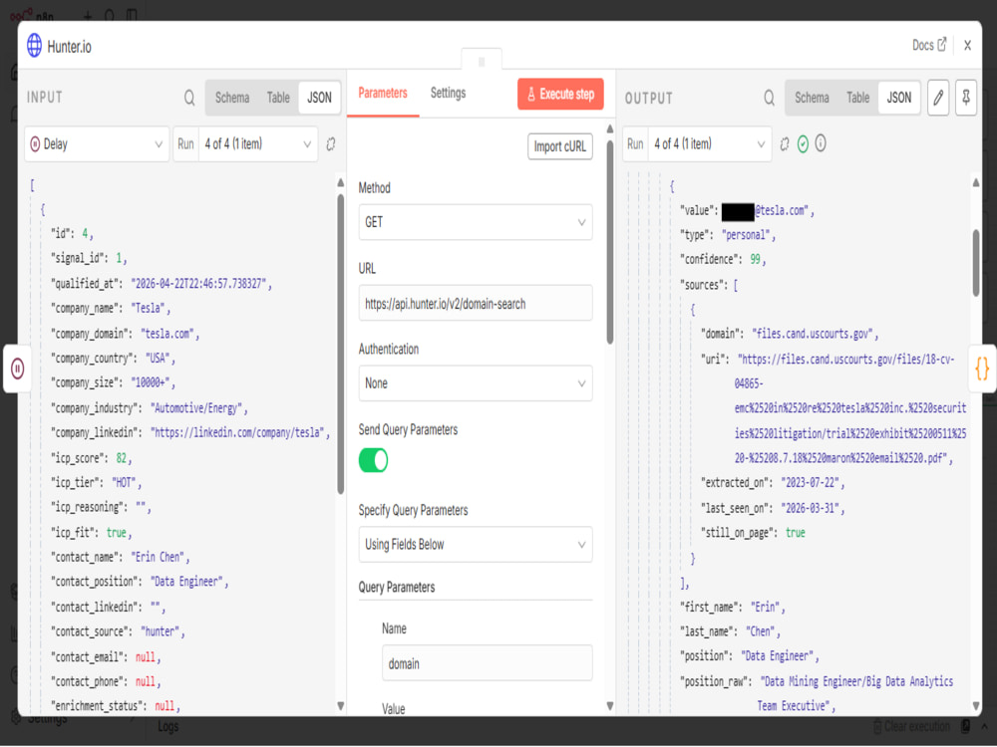Open the output info icon
Viewport: 997px width, 747px height.
point(821,144)
